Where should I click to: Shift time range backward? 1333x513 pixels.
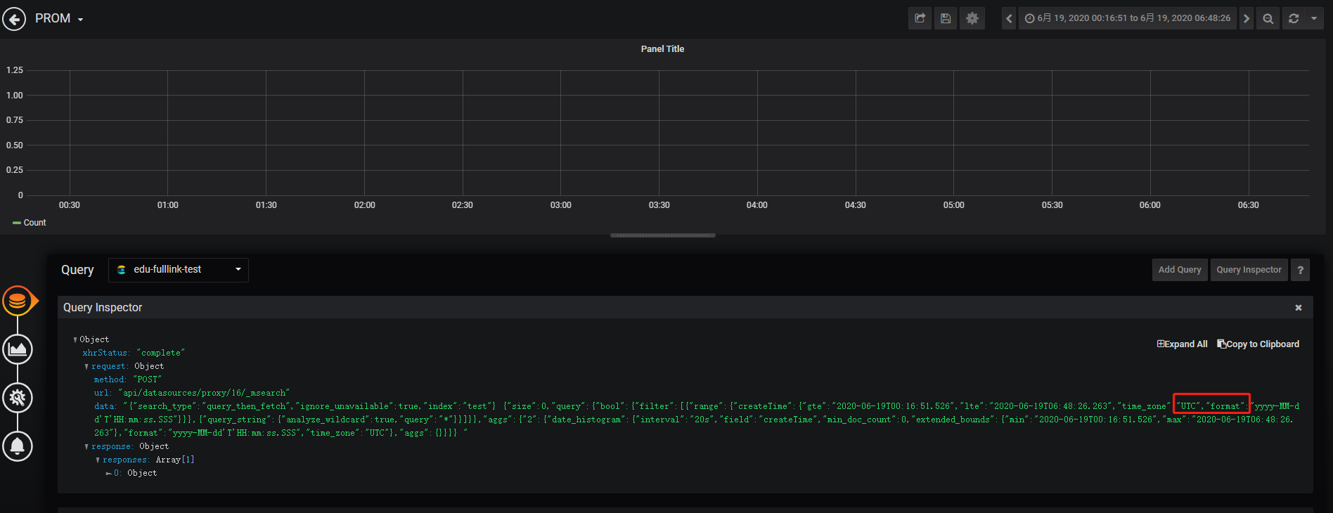click(1009, 18)
